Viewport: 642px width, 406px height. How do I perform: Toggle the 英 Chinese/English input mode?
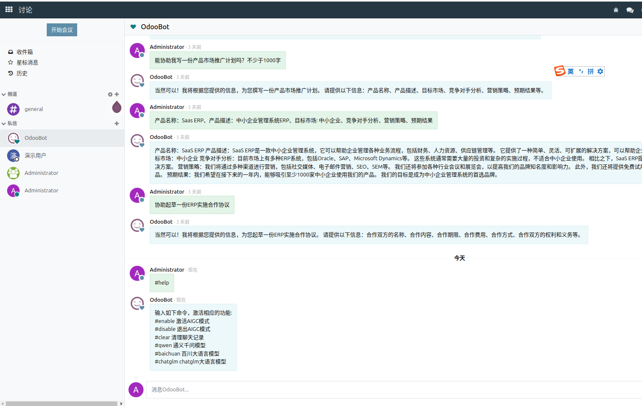[x=570, y=71]
